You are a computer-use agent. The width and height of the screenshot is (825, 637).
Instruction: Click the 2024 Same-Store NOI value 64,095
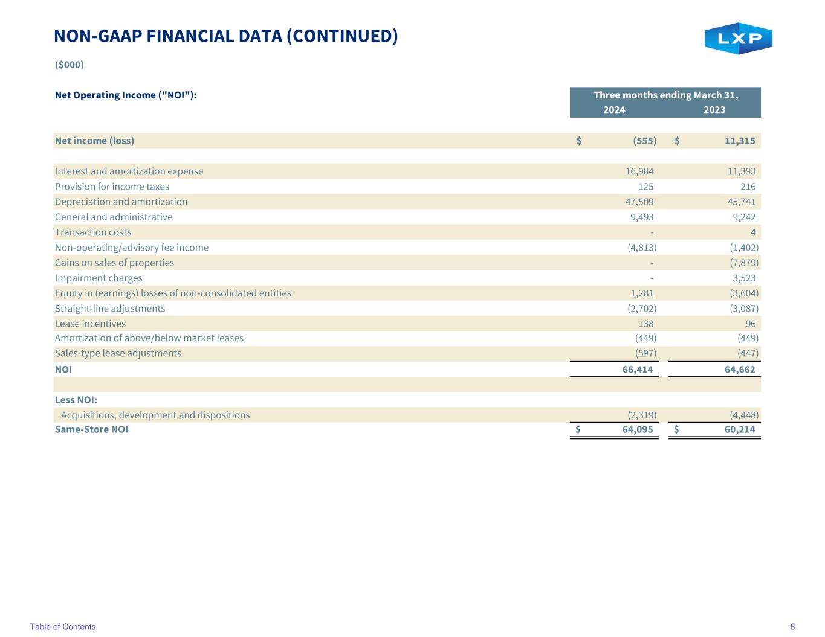[638, 429]
